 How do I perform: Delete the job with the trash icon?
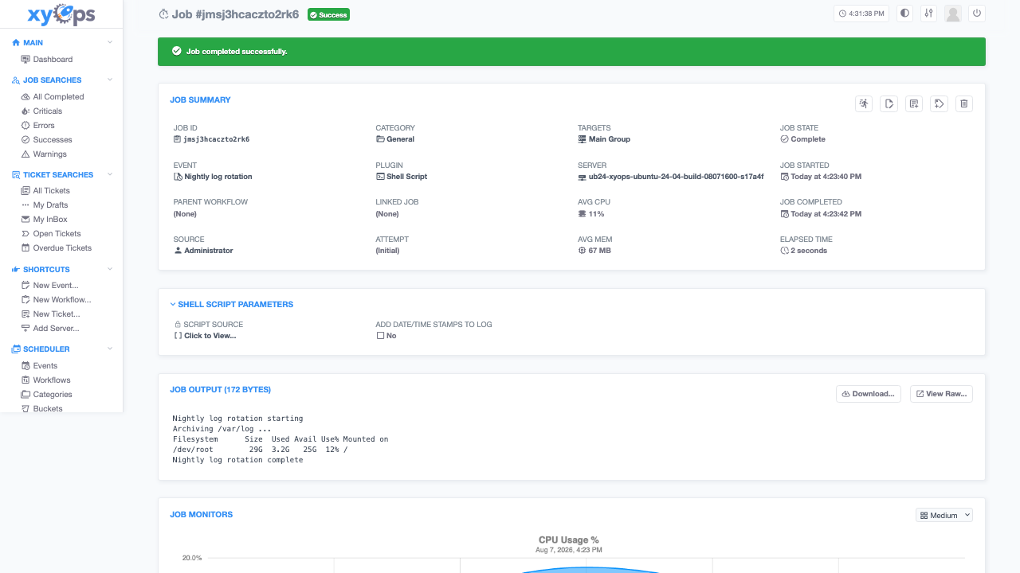(963, 103)
